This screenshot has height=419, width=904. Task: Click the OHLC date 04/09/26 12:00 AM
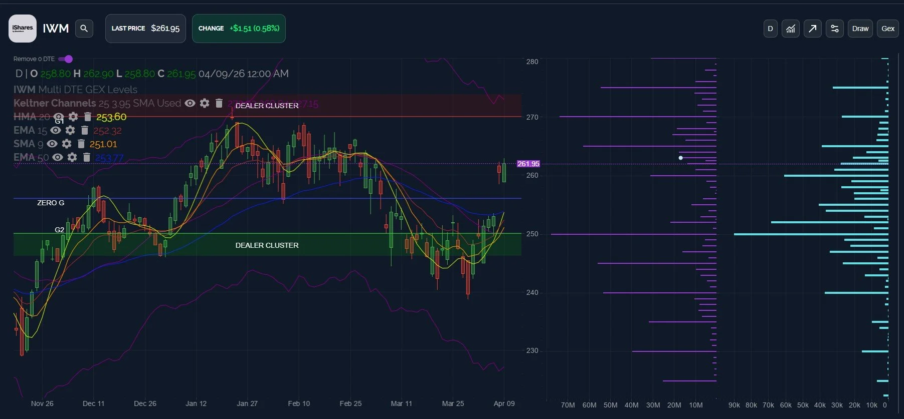click(x=244, y=74)
